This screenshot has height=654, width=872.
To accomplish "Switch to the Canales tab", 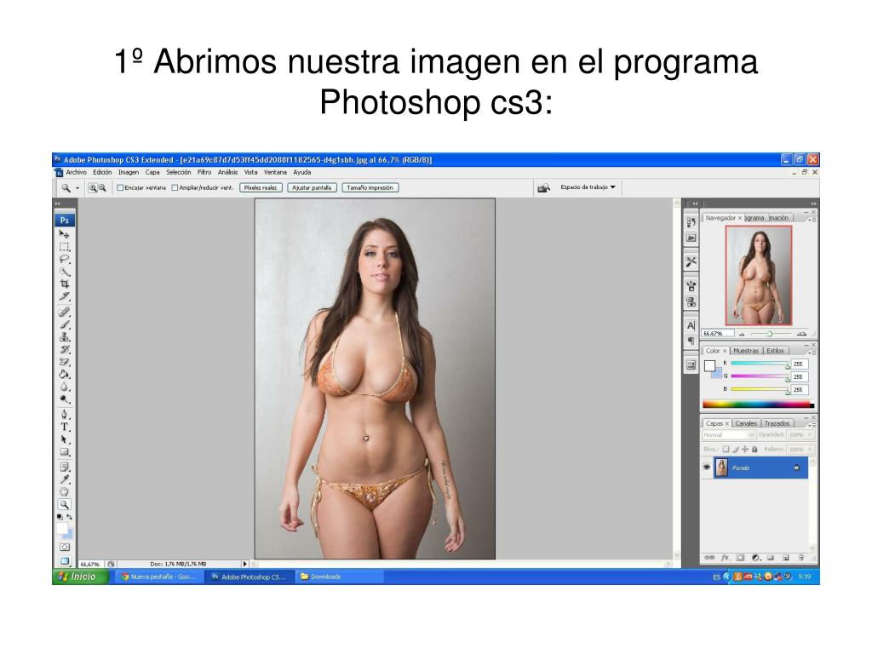I will [x=746, y=423].
